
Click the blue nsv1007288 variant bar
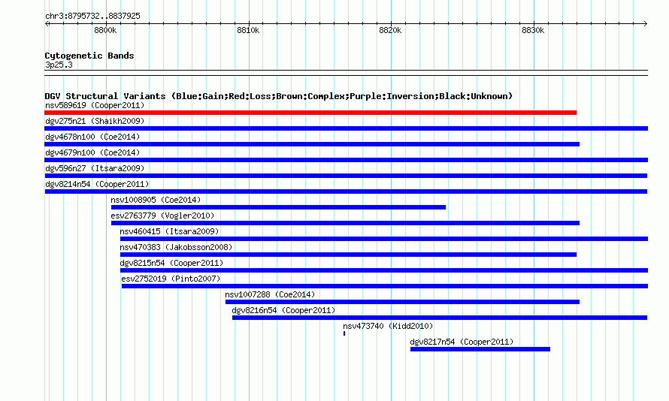coord(402,302)
